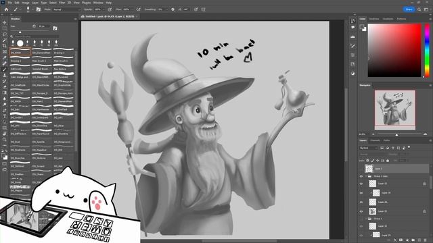Select the highlighted DG_KHOK brush preset
The height and width of the screenshot is (243, 433).
tap(20, 52)
